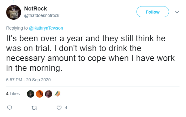
Task: Click the like count next to heart
Action: [x=66, y=108]
